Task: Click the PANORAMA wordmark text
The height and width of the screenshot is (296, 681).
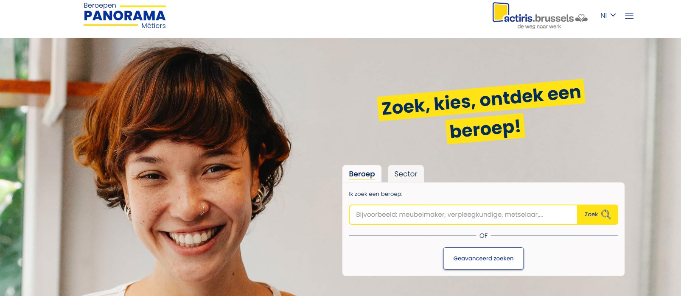Action: [x=125, y=16]
